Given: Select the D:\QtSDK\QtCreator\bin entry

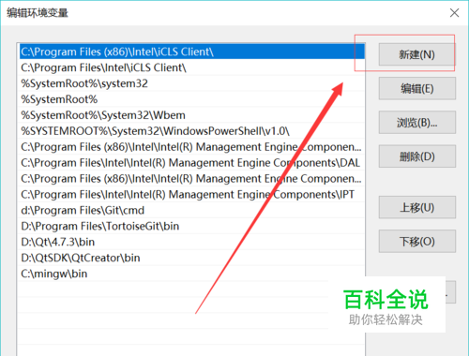Looking at the screenshot, I should (x=191, y=258).
